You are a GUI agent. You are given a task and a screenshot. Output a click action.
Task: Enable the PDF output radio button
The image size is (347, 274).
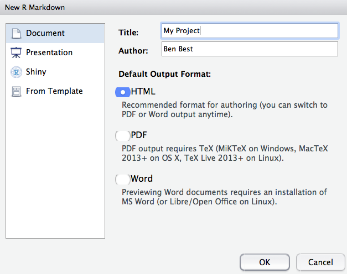coord(122,135)
